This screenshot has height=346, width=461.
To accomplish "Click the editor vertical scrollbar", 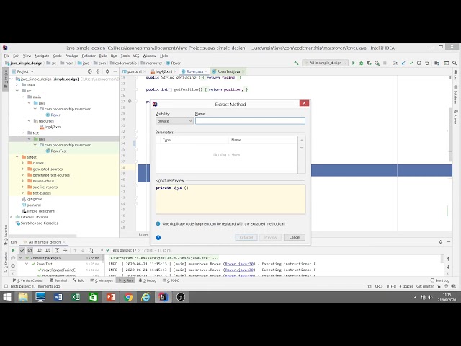I will pos(450,135).
